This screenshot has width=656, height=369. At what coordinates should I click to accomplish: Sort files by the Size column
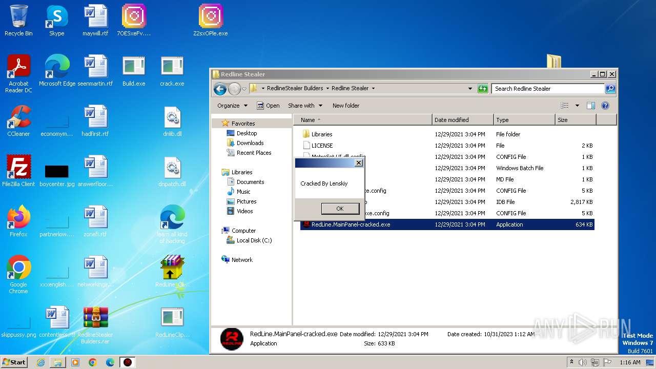[576, 120]
